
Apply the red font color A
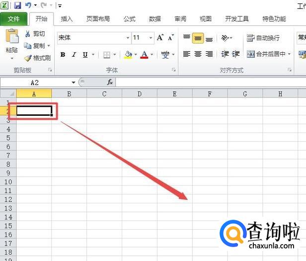pos(144,55)
